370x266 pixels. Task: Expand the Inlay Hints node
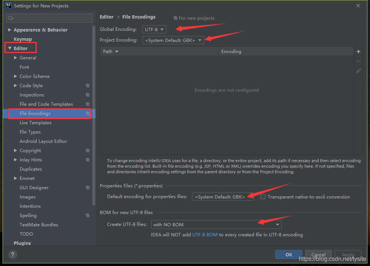(x=15, y=160)
